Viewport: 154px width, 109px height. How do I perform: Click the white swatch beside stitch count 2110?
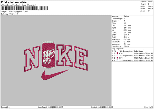click(117, 60)
